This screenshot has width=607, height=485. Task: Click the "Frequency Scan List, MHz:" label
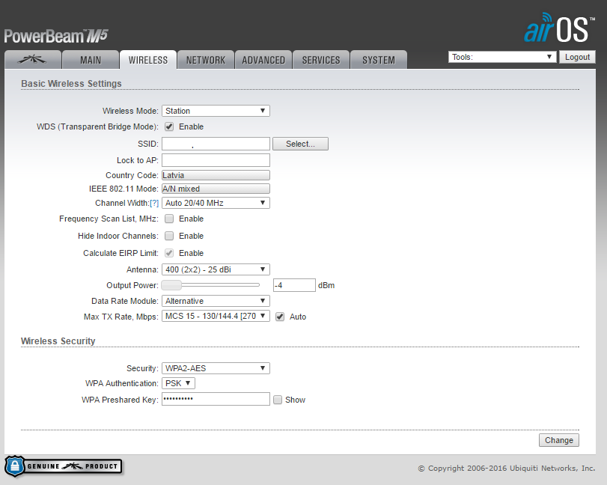pos(109,219)
